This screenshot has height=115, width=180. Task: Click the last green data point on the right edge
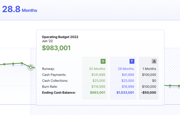coord(179,86)
